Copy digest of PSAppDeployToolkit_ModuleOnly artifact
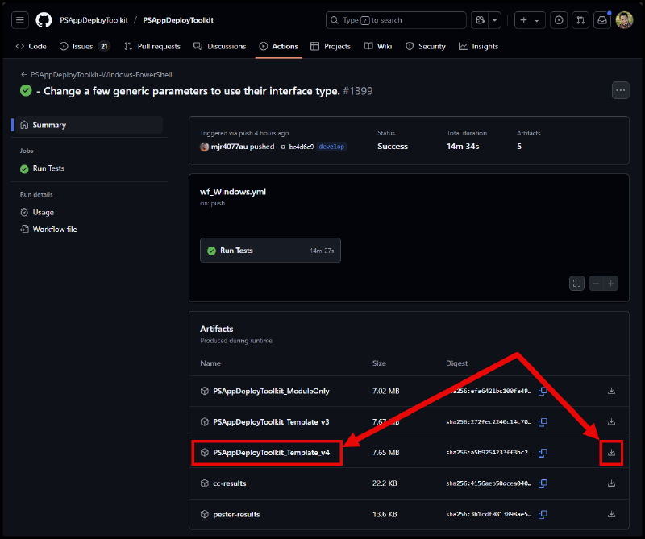Screen dimensions: 645x539 543,392
